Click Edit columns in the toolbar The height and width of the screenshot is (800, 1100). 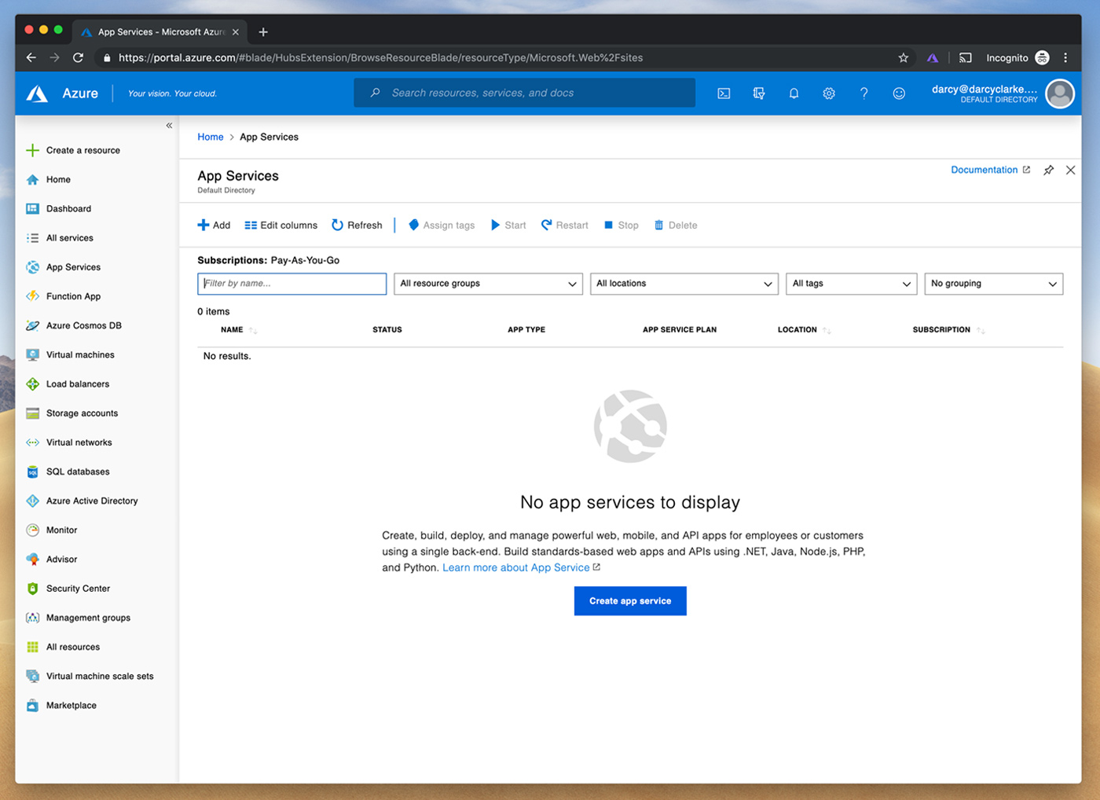pos(281,226)
